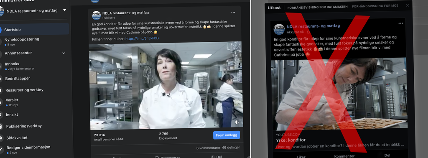
Task: View 6 kommentarer on the post
Action: coord(208,148)
